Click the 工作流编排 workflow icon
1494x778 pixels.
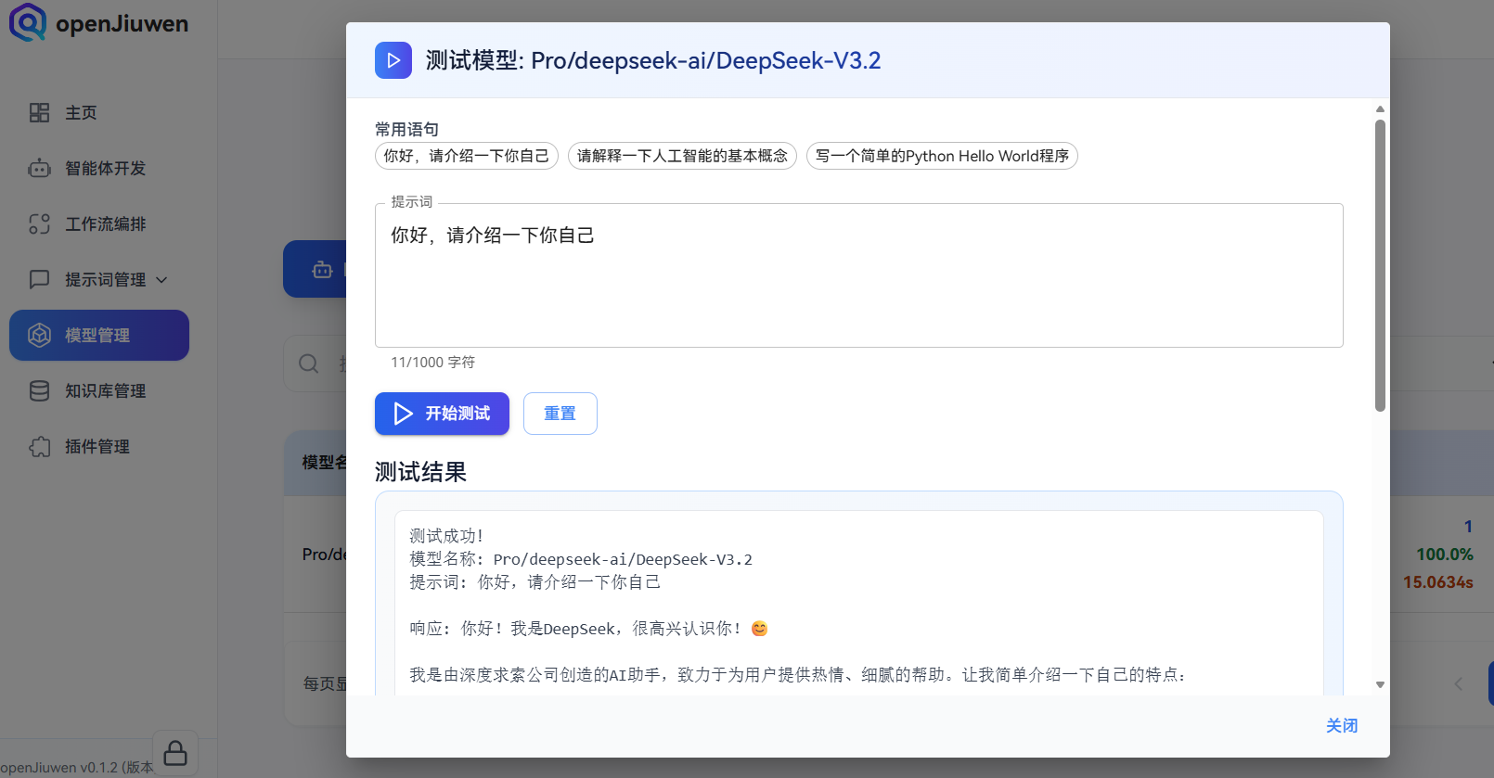[x=39, y=224]
